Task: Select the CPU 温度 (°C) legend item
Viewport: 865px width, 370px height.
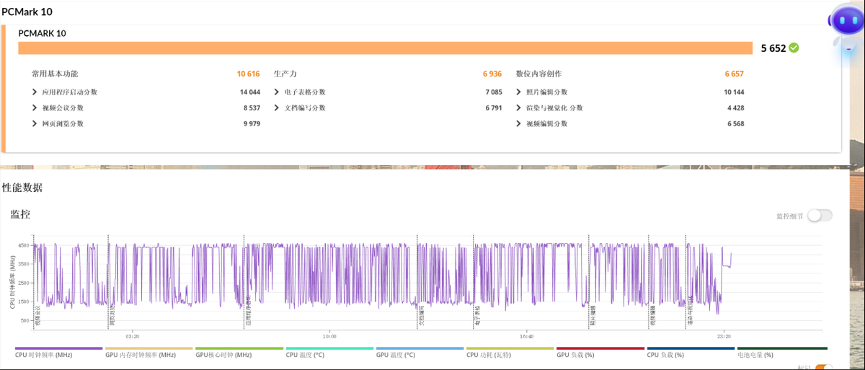Action: point(305,355)
